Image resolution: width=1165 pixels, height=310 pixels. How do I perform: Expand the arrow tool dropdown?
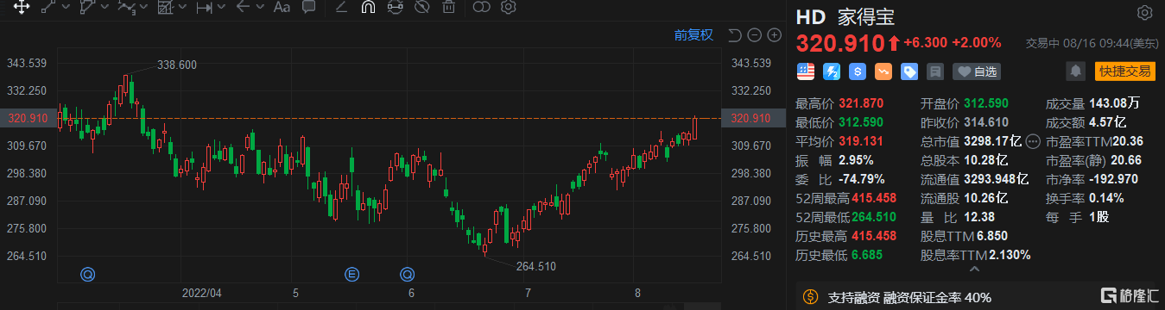pyautogui.click(x=260, y=8)
